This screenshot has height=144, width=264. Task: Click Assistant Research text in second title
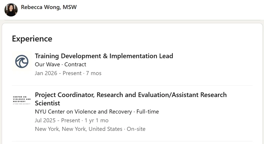tap(199, 95)
